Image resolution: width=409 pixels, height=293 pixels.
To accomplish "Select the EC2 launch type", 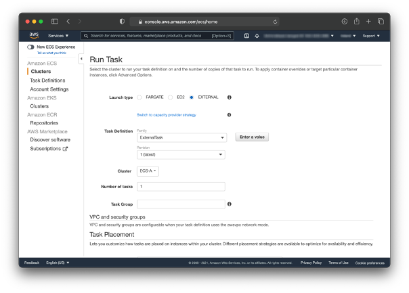I will click(171, 97).
